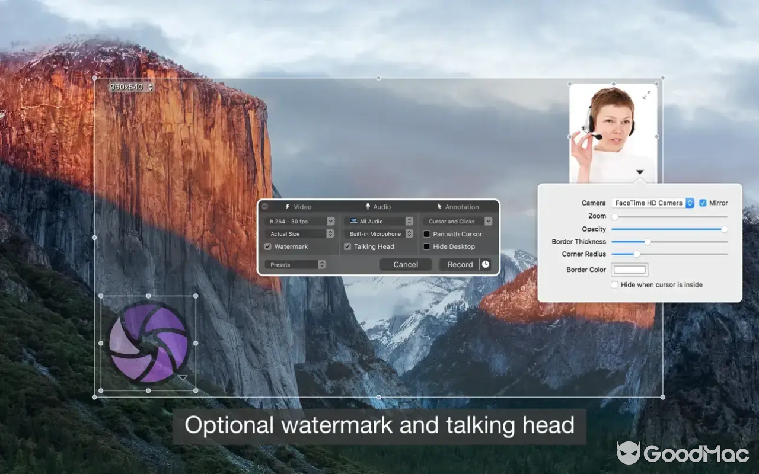The height and width of the screenshot is (474, 759).
Task: Open the Cursor and Clicks dropdown
Action: 488,221
